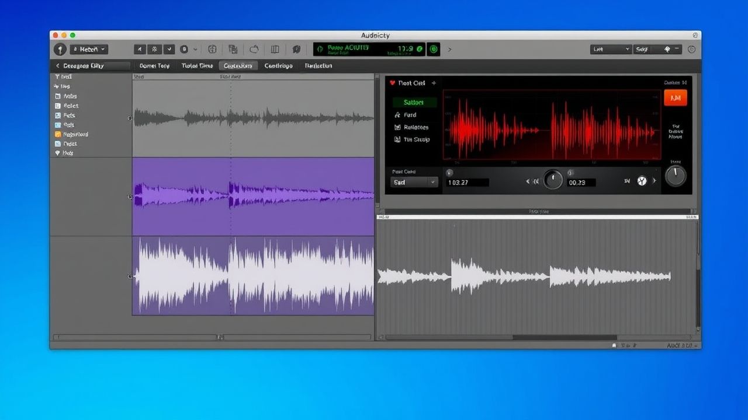Select the Aebs item in the sidebar
This screenshot has height=420, width=748.
[x=66, y=96]
